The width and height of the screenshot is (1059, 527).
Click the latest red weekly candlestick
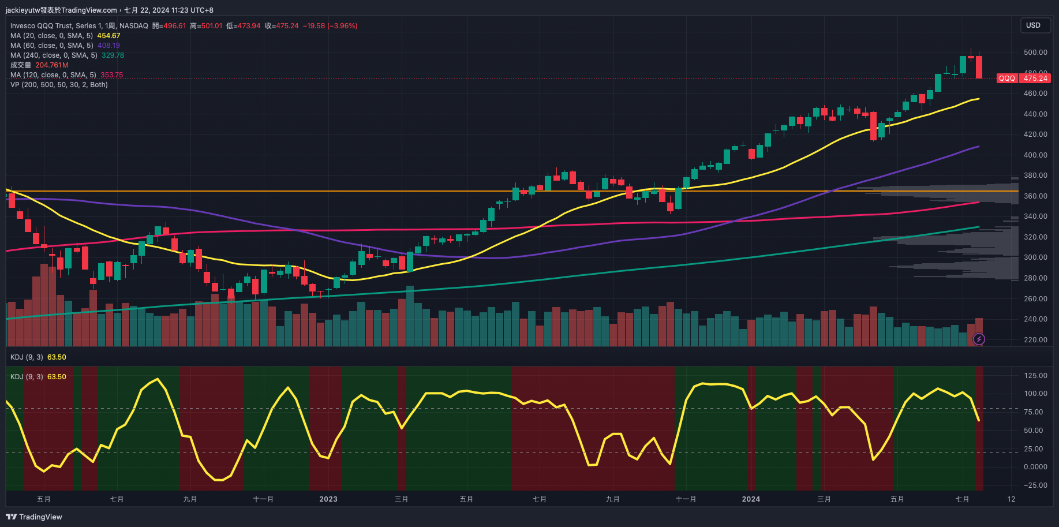click(979, 67)
